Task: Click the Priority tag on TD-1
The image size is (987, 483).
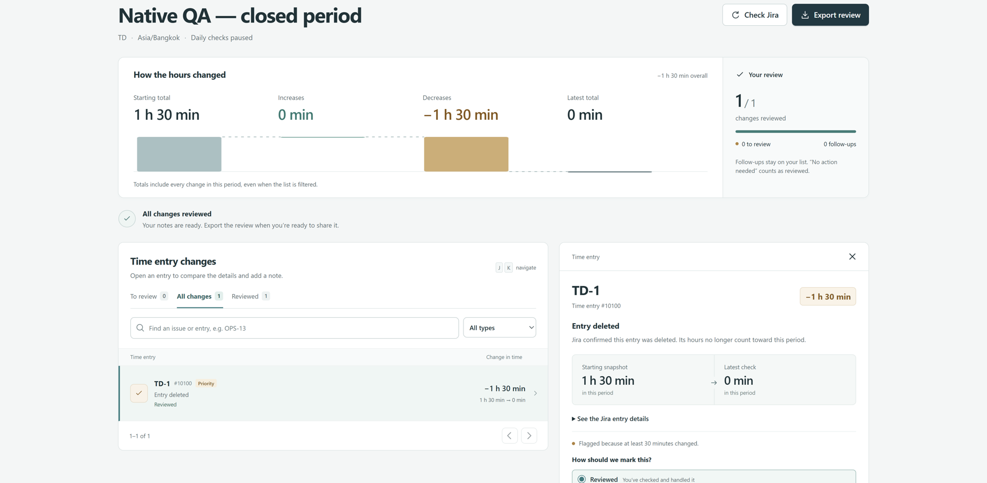Action: coord(206,384)
